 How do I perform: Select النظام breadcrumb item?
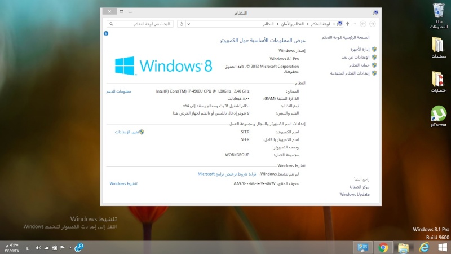coord(268,24)
